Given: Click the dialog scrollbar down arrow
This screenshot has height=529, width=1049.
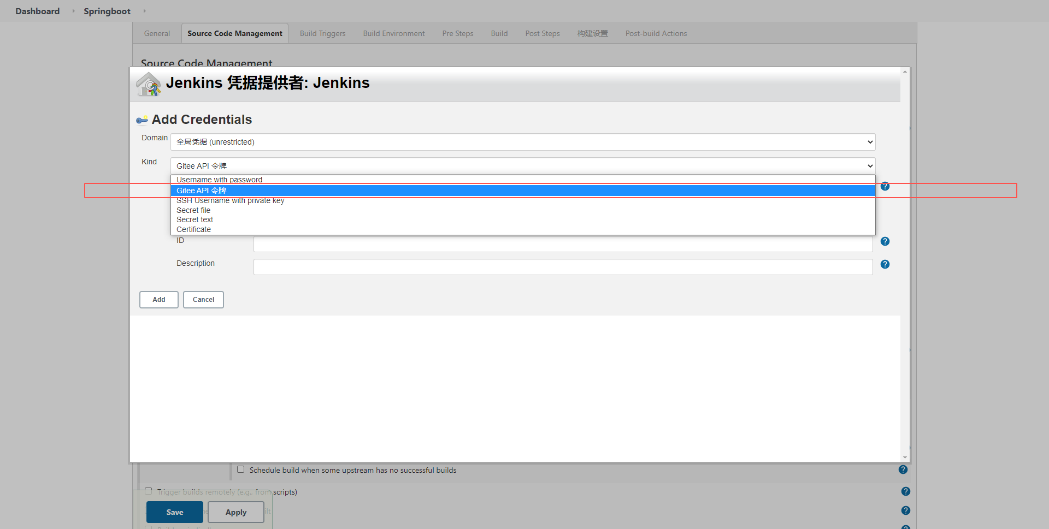Looking at the screenshot, I should click(x=905, y=457).
